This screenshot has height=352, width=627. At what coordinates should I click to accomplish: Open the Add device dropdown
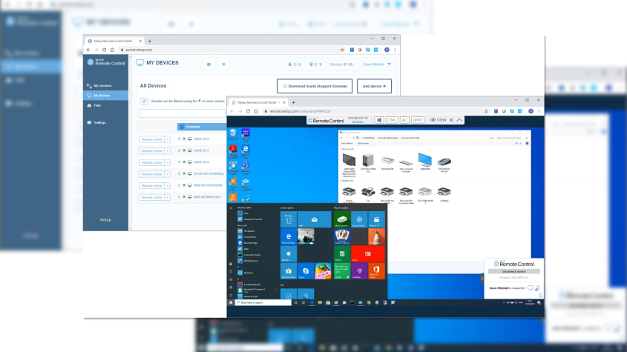(374, 86)
